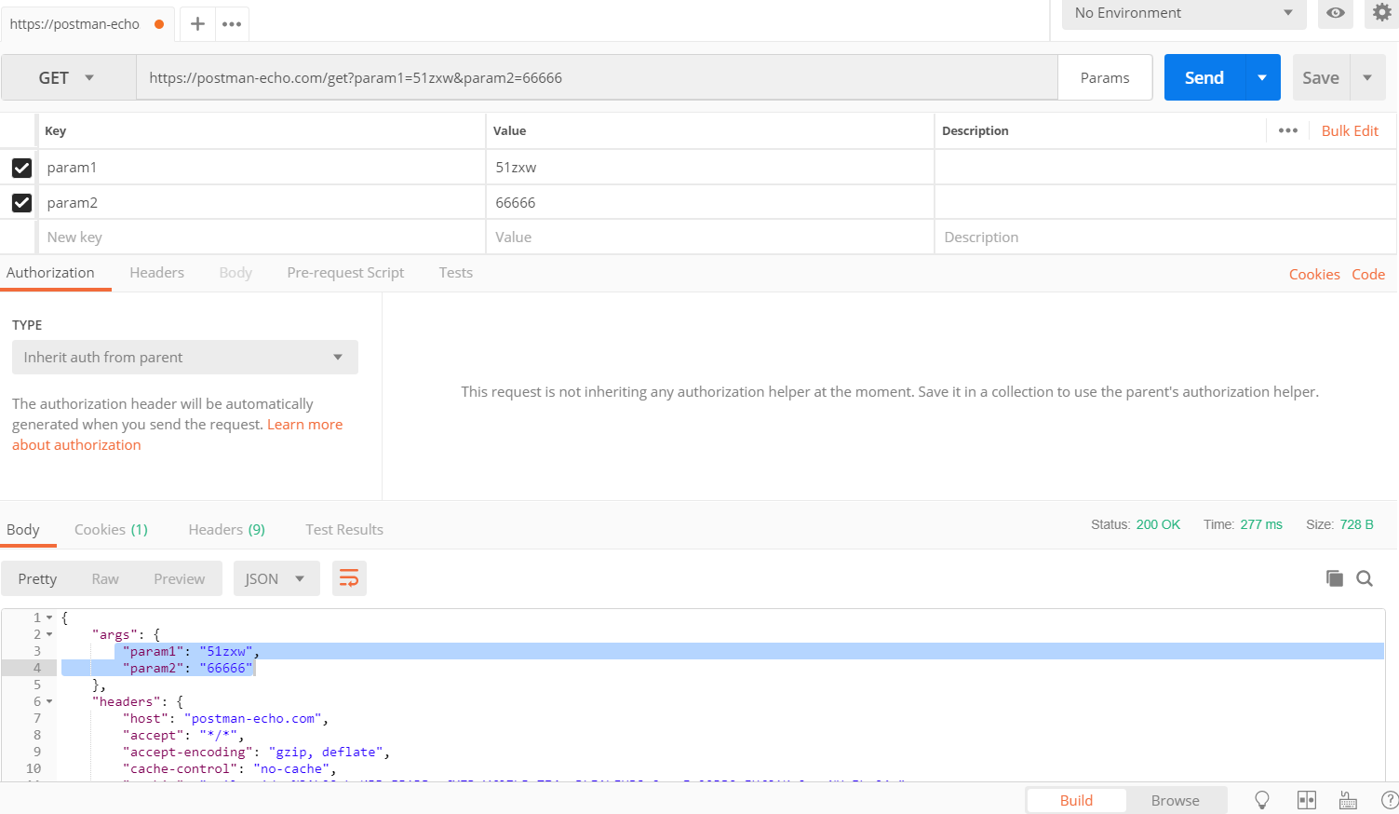Click the empty Value field in new row

point(709,237)
